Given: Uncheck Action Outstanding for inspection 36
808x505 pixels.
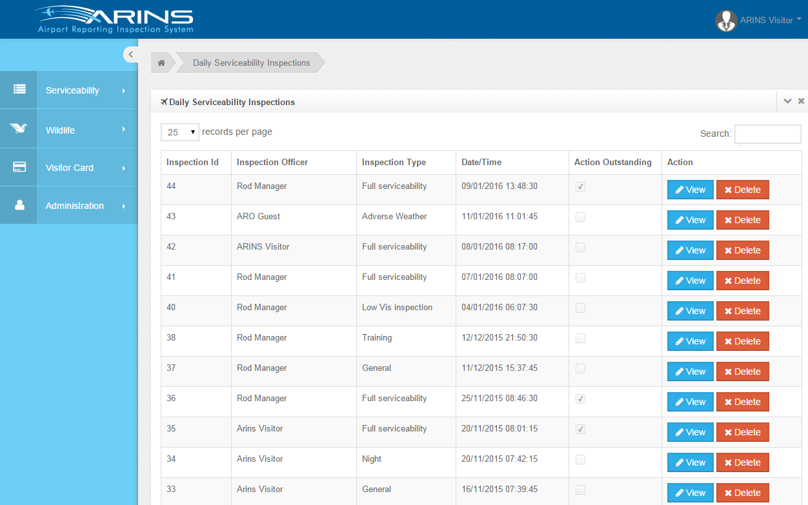Looking at the screenshot, I should click(x=580, y=399).
